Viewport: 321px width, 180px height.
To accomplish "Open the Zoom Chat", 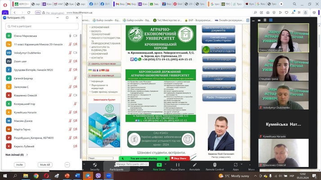I will point(140,167).
